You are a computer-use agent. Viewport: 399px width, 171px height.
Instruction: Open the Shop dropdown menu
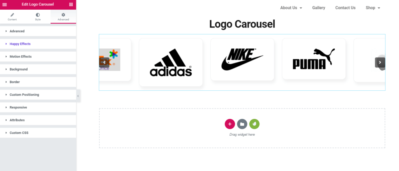(373, 8)
